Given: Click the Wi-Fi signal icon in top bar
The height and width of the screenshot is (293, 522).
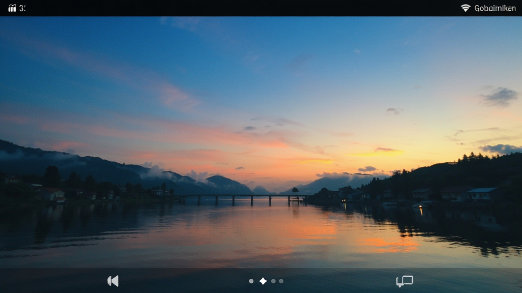Looking at the screenshot, I should [x=465, y=8].
